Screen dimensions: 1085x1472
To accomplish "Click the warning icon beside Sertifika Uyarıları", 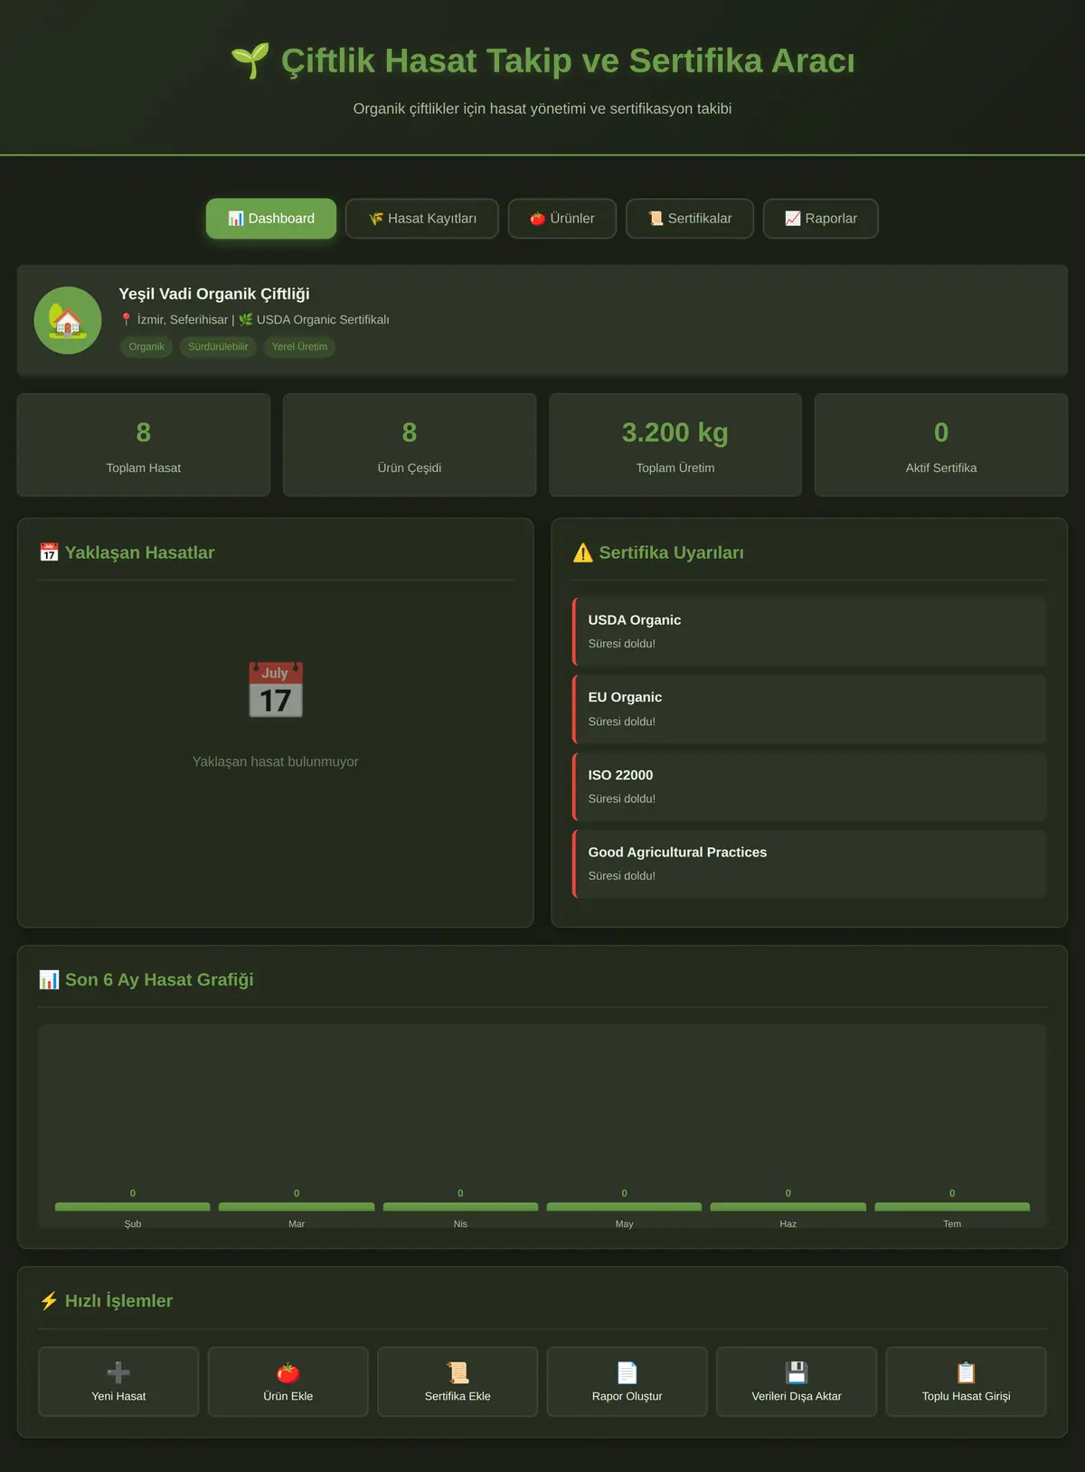I will [x=583, y=552].
